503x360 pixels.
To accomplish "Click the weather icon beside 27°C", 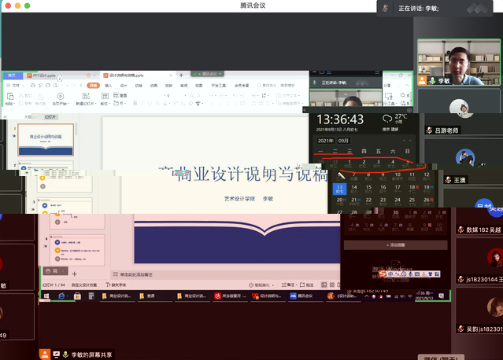I will click(388, 119).
